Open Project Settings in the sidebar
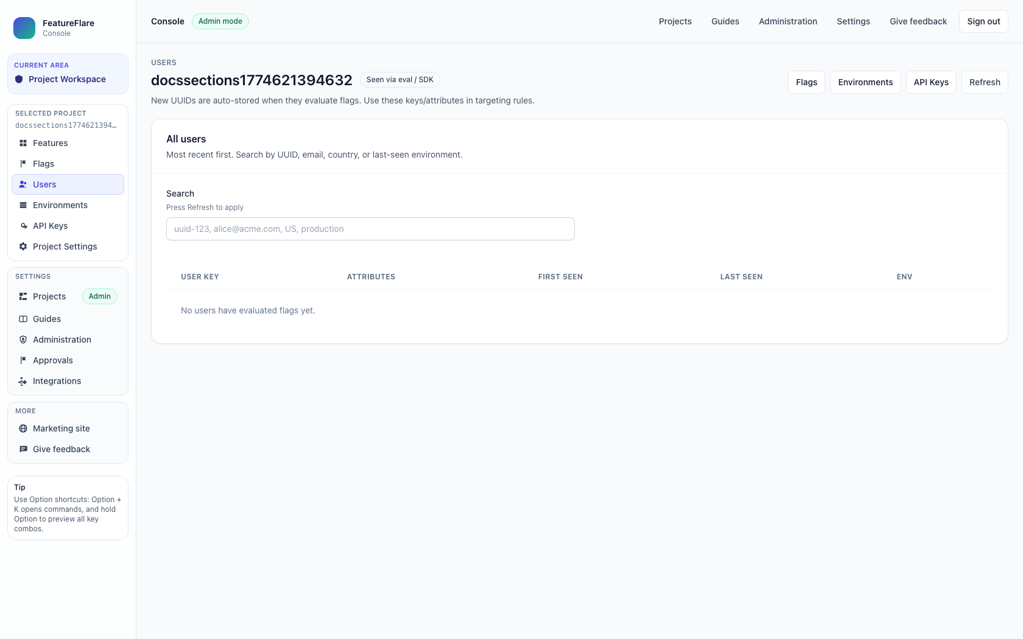Viewport: 1023px width, 639px height. 68,246
